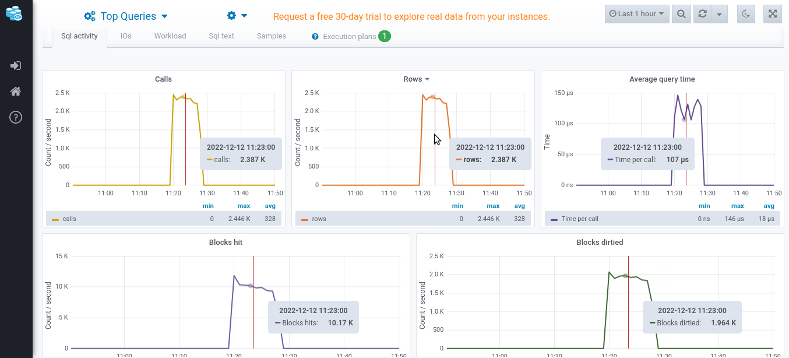789x358 pixels.
Task: Select the Sql text tab
Action: 221,36
